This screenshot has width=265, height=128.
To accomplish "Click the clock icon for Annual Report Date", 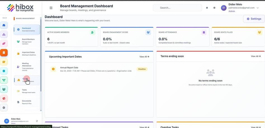I will coord(53,69).
